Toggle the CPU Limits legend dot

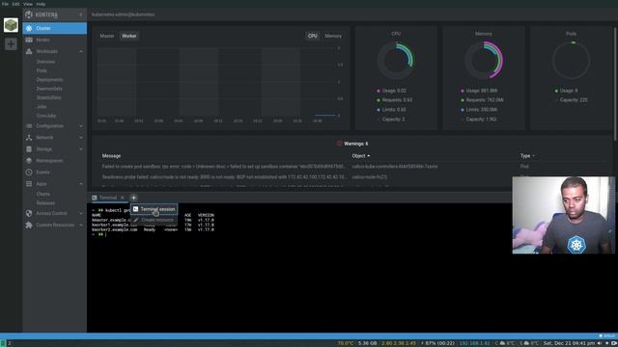[379, 110]
